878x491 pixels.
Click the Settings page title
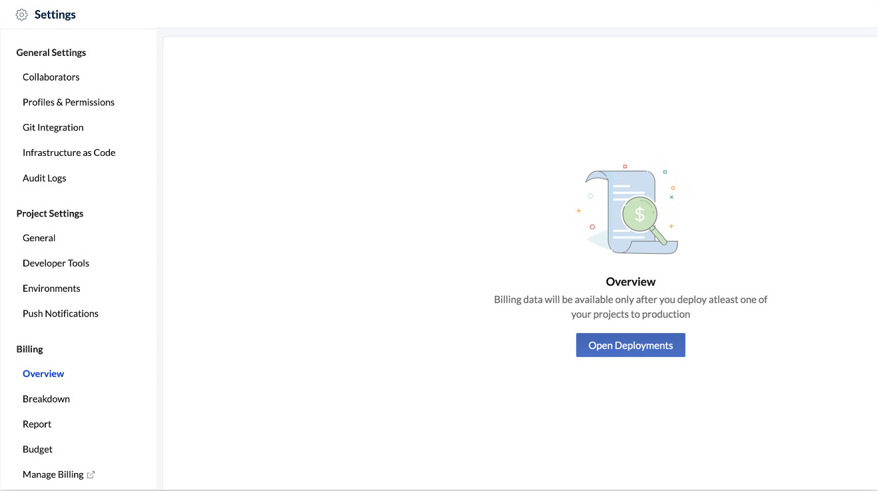click(55, 15)
